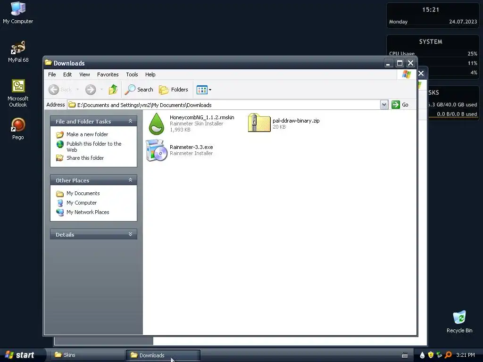Launch the Pego desktop shortcut
The width and height of the screenshot is (483, 362).
(x=18, y=129)
